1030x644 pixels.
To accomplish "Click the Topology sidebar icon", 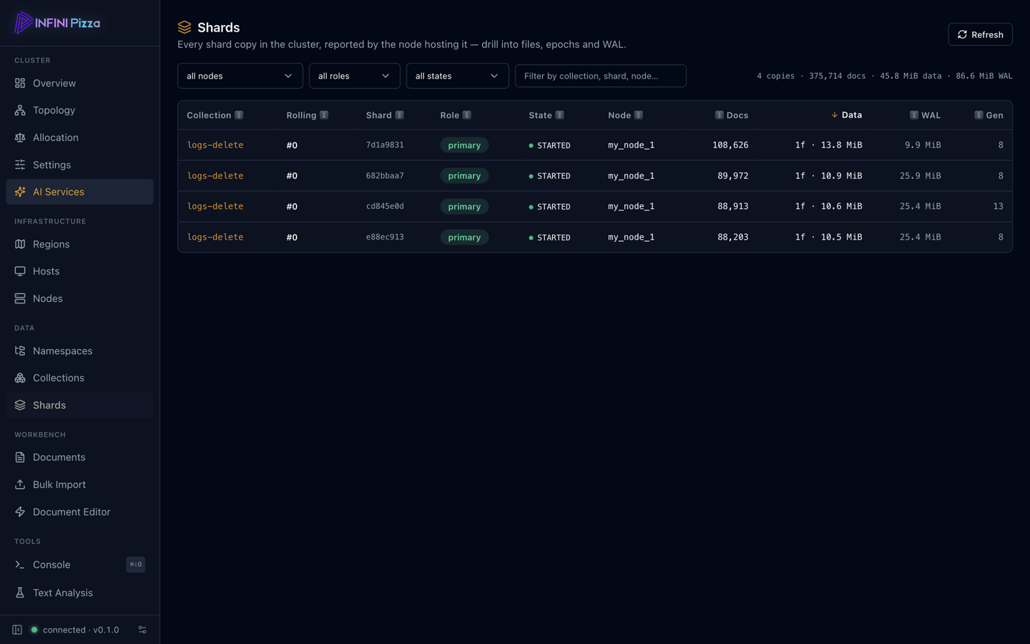I will tap(20, 110).
